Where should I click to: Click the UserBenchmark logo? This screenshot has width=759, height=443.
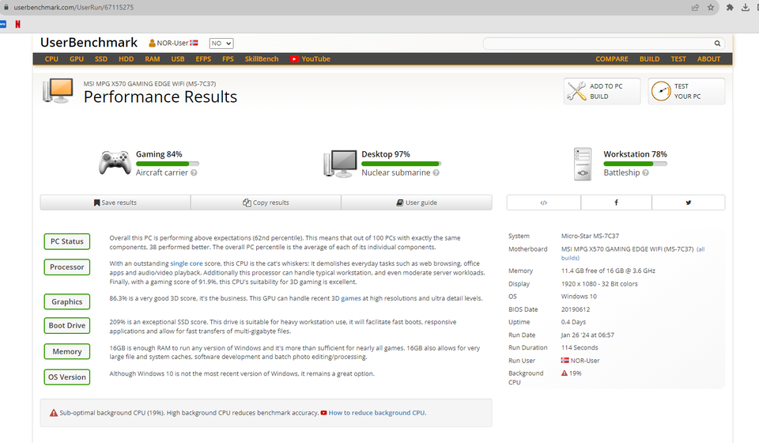[89, 43]
